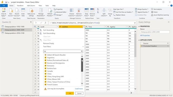Open Azure Machine Learning
The height and width of the screenshot is (97, 173).
point(160,15)
